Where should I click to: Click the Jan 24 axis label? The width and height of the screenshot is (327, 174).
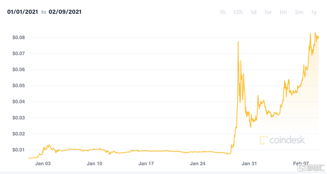(x=198, y=163)
